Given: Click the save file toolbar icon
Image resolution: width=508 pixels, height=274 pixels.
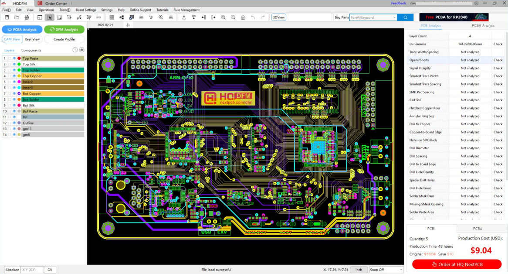Looking at the screenshot, I should point(6,17).
